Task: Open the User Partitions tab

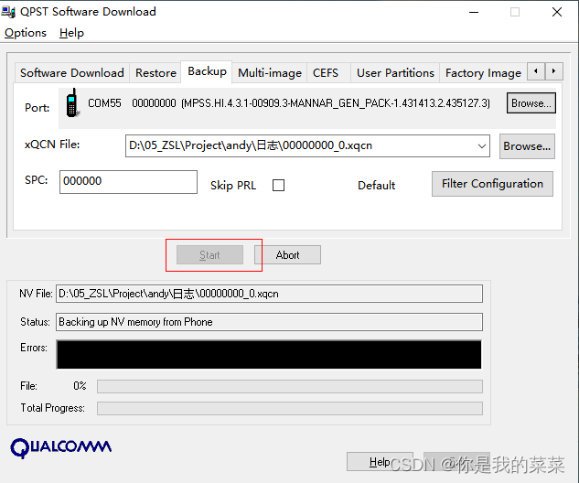Action: click(x=395, y=73)
